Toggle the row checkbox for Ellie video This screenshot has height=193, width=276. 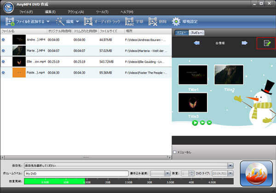pos(4,61)
